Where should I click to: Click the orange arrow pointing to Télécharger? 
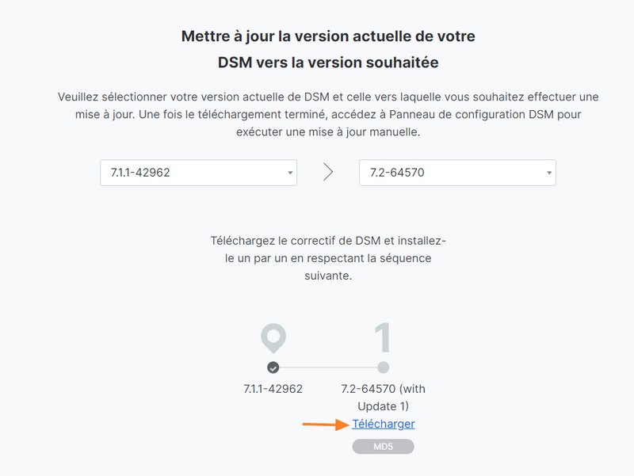pyautogui.click(x=334, y=424)
